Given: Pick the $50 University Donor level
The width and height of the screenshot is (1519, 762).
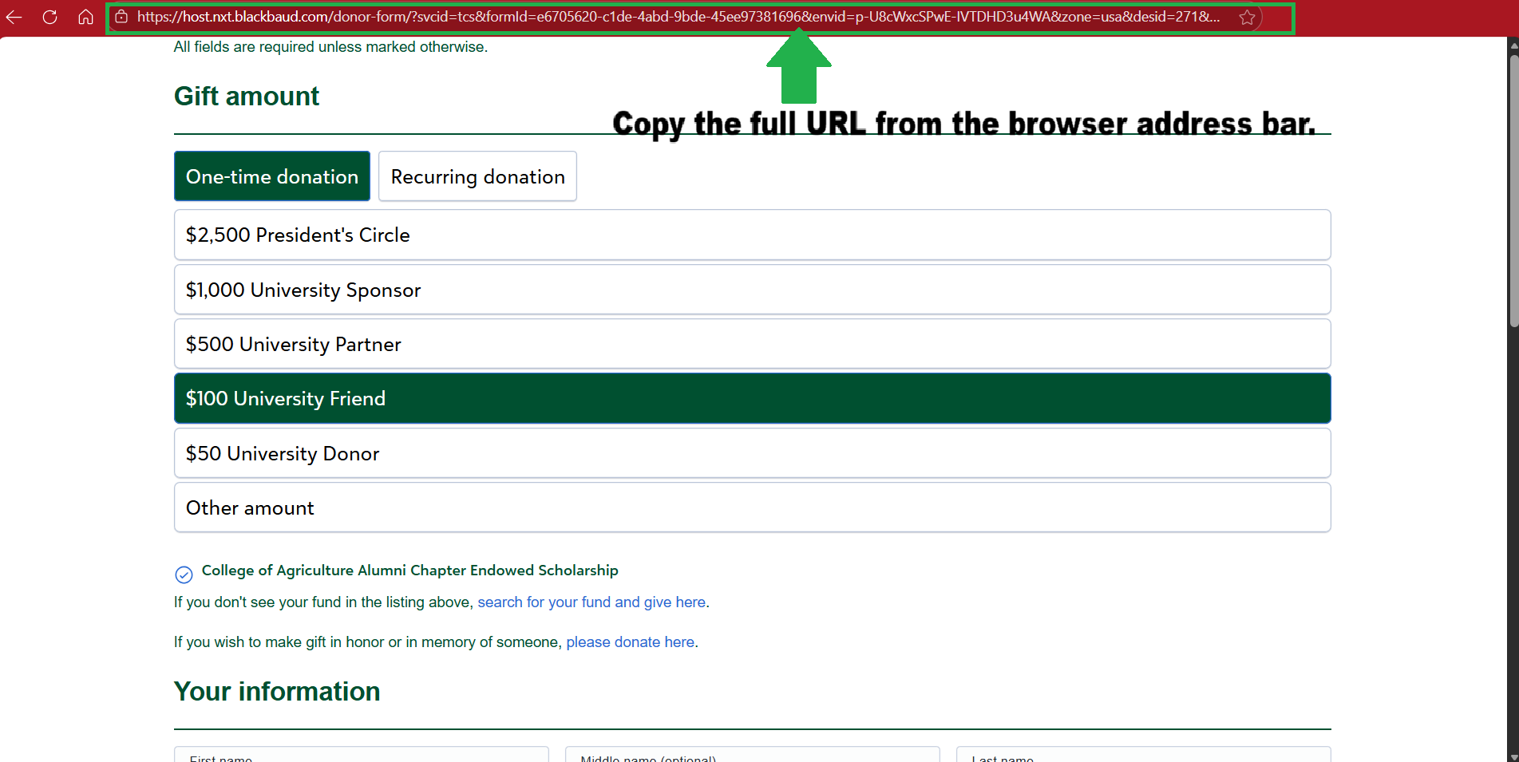Looking at the screenshot, I should click(752, 453).
